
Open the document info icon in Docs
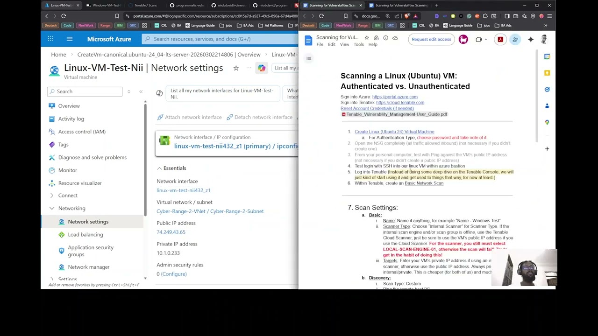point(385,38)
